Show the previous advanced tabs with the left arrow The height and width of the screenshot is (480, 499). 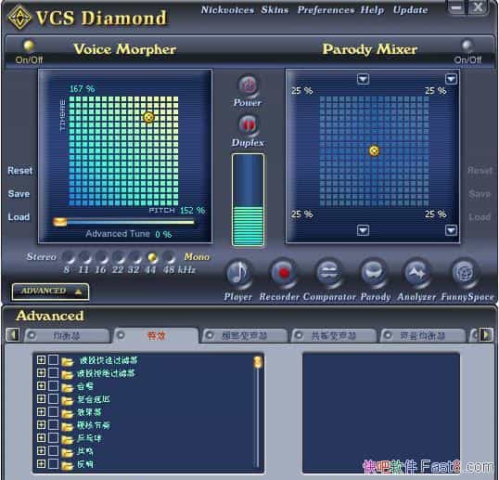pyautogui.click(x=13, y=335)
